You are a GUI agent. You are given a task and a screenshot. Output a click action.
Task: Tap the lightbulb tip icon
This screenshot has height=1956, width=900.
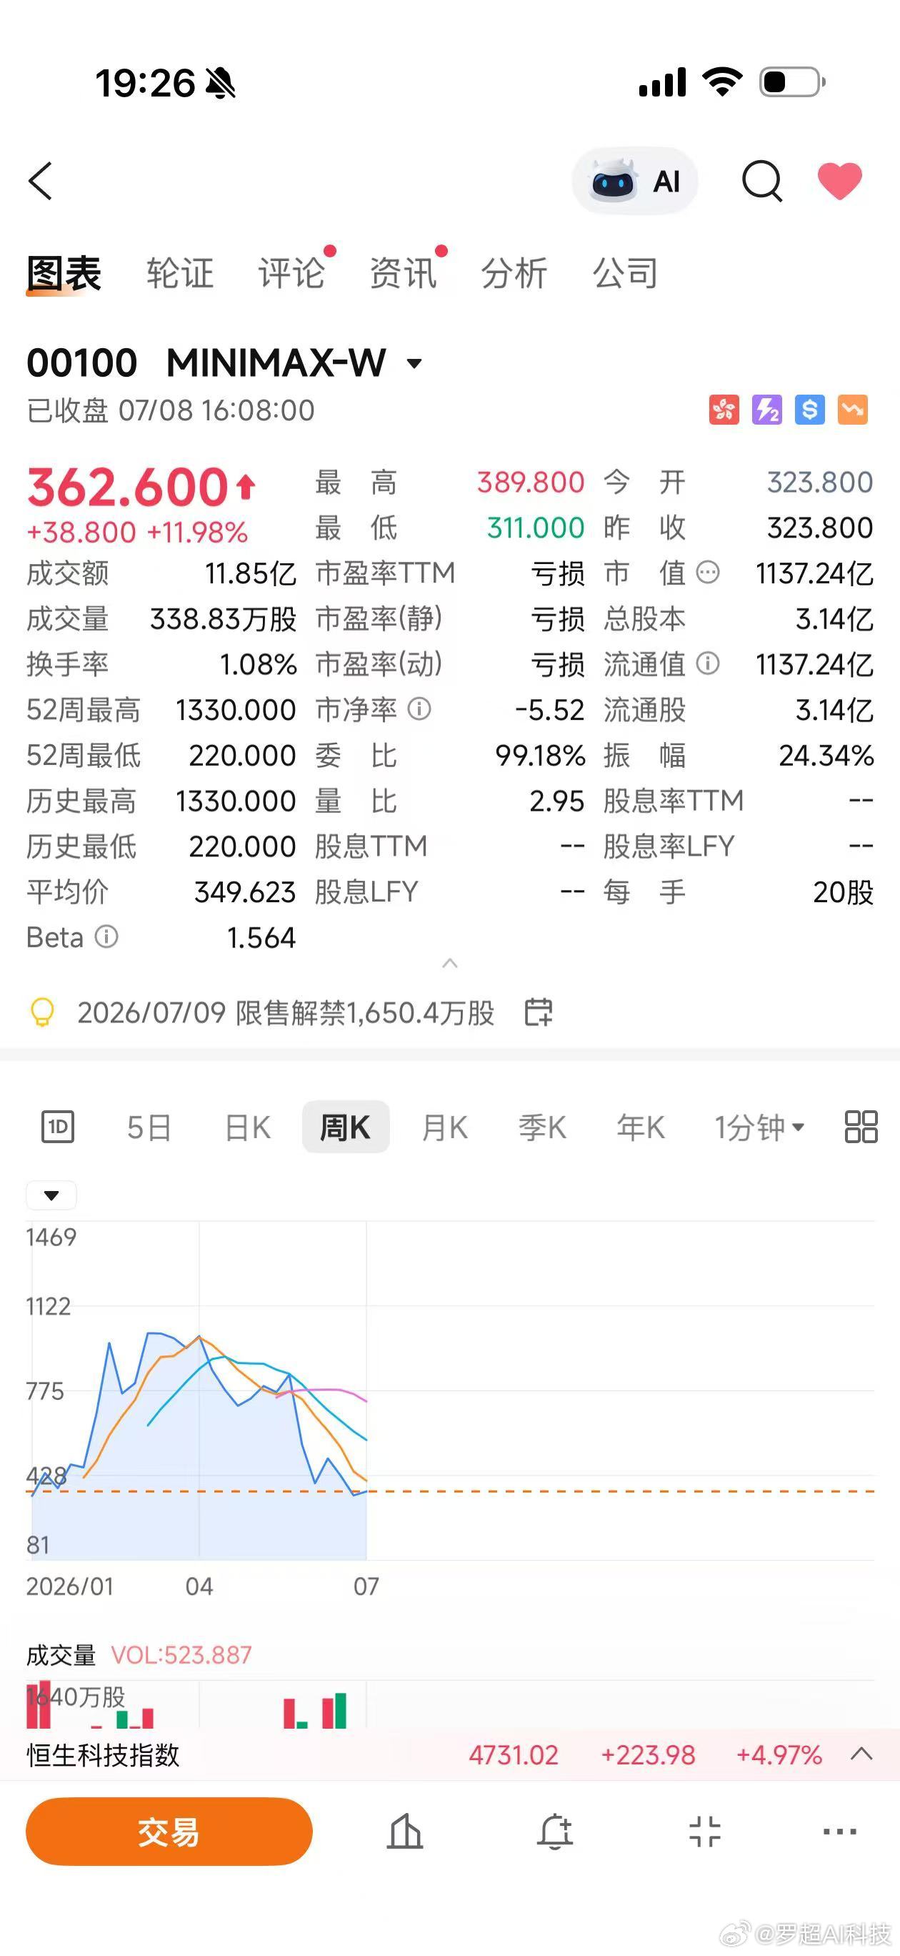point(41,1013)
